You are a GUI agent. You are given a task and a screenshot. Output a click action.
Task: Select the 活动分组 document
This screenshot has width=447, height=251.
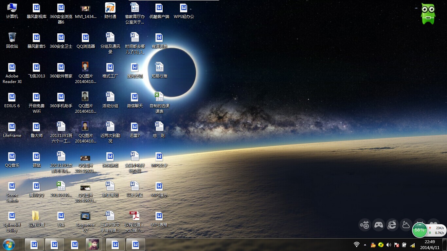pyautogui.click(x=110, y=100)
